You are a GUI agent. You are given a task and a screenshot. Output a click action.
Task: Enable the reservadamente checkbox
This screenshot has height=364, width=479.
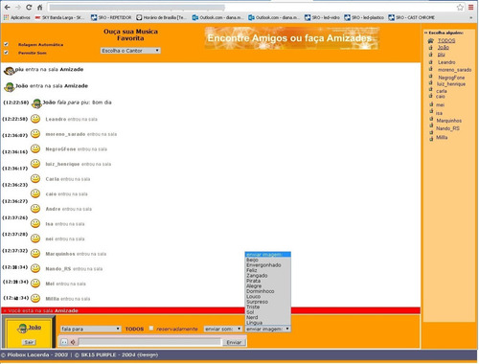click(x=151, y=329)
